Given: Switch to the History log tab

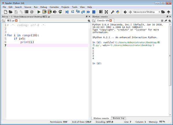Looking at the screenshot, I should pyautogui.click(x=119, y=118).
